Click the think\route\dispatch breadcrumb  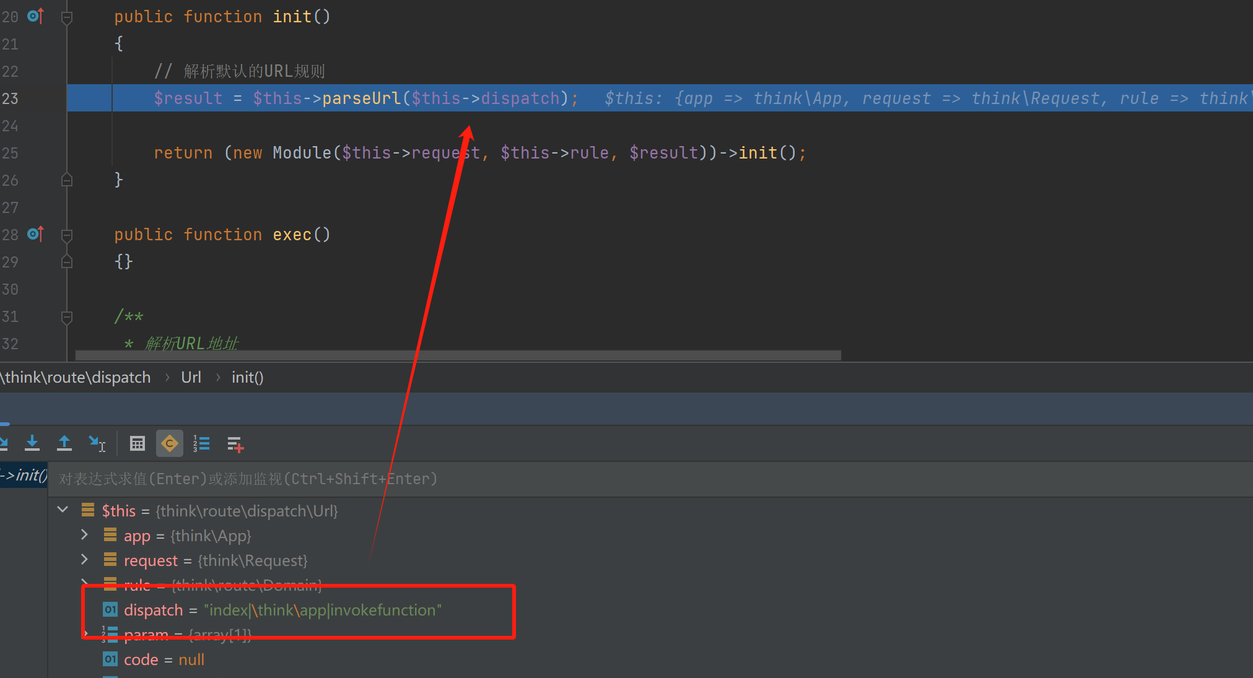click(x=77, y=377)
